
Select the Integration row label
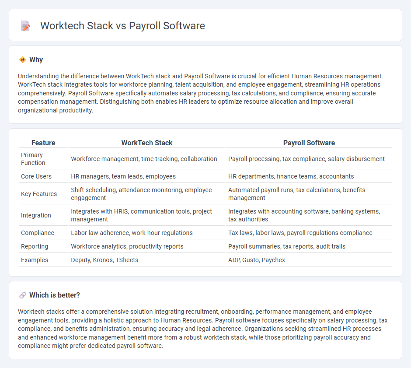pyautogui.click(x=36, y=215)
